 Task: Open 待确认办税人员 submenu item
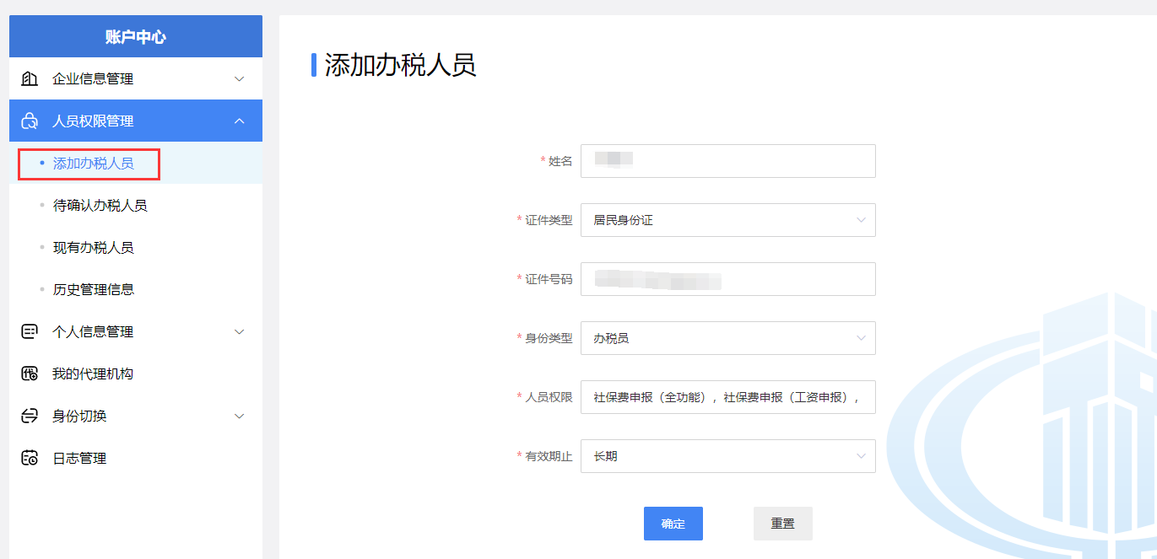pos(100,206)
